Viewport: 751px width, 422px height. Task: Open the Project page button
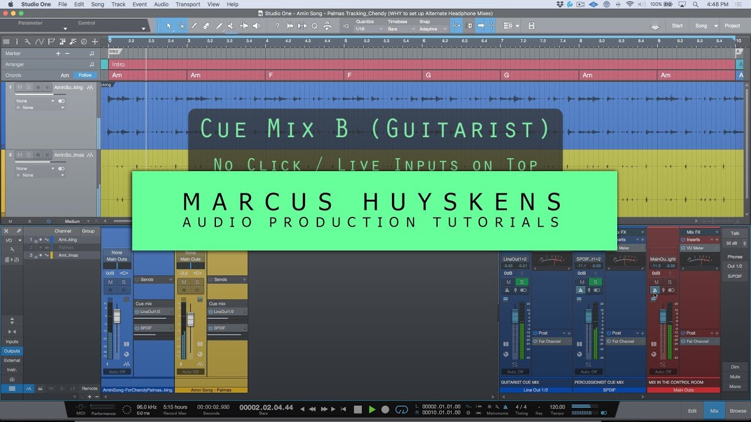click(732, 26)
